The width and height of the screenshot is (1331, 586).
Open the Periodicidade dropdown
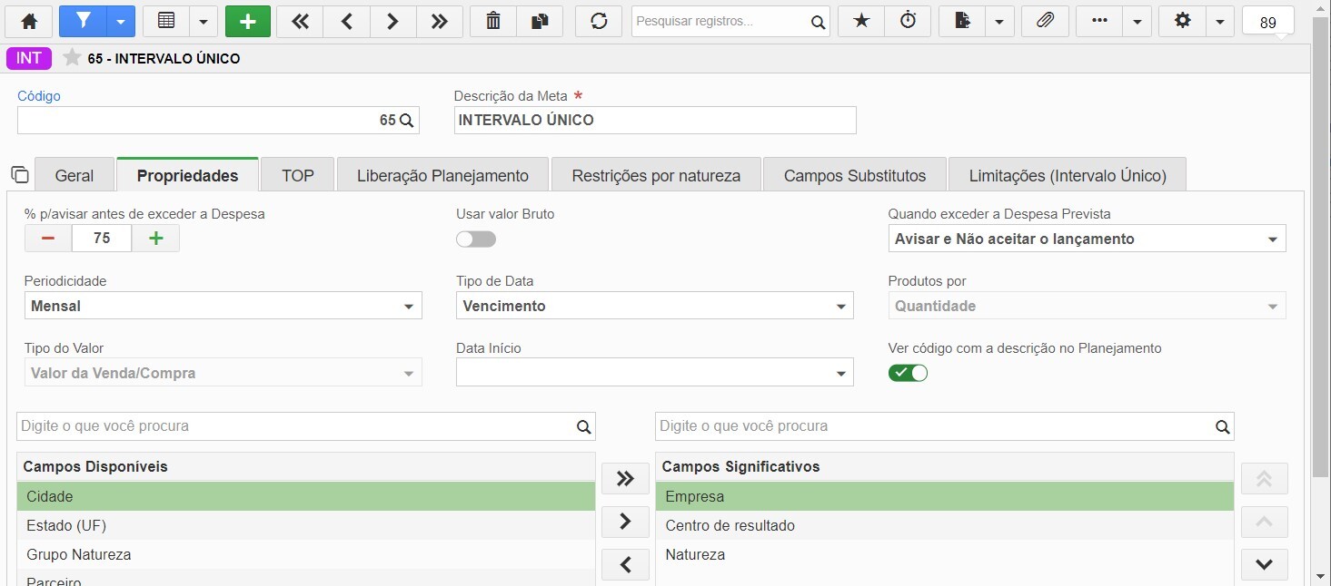click(x=223, y=306)
